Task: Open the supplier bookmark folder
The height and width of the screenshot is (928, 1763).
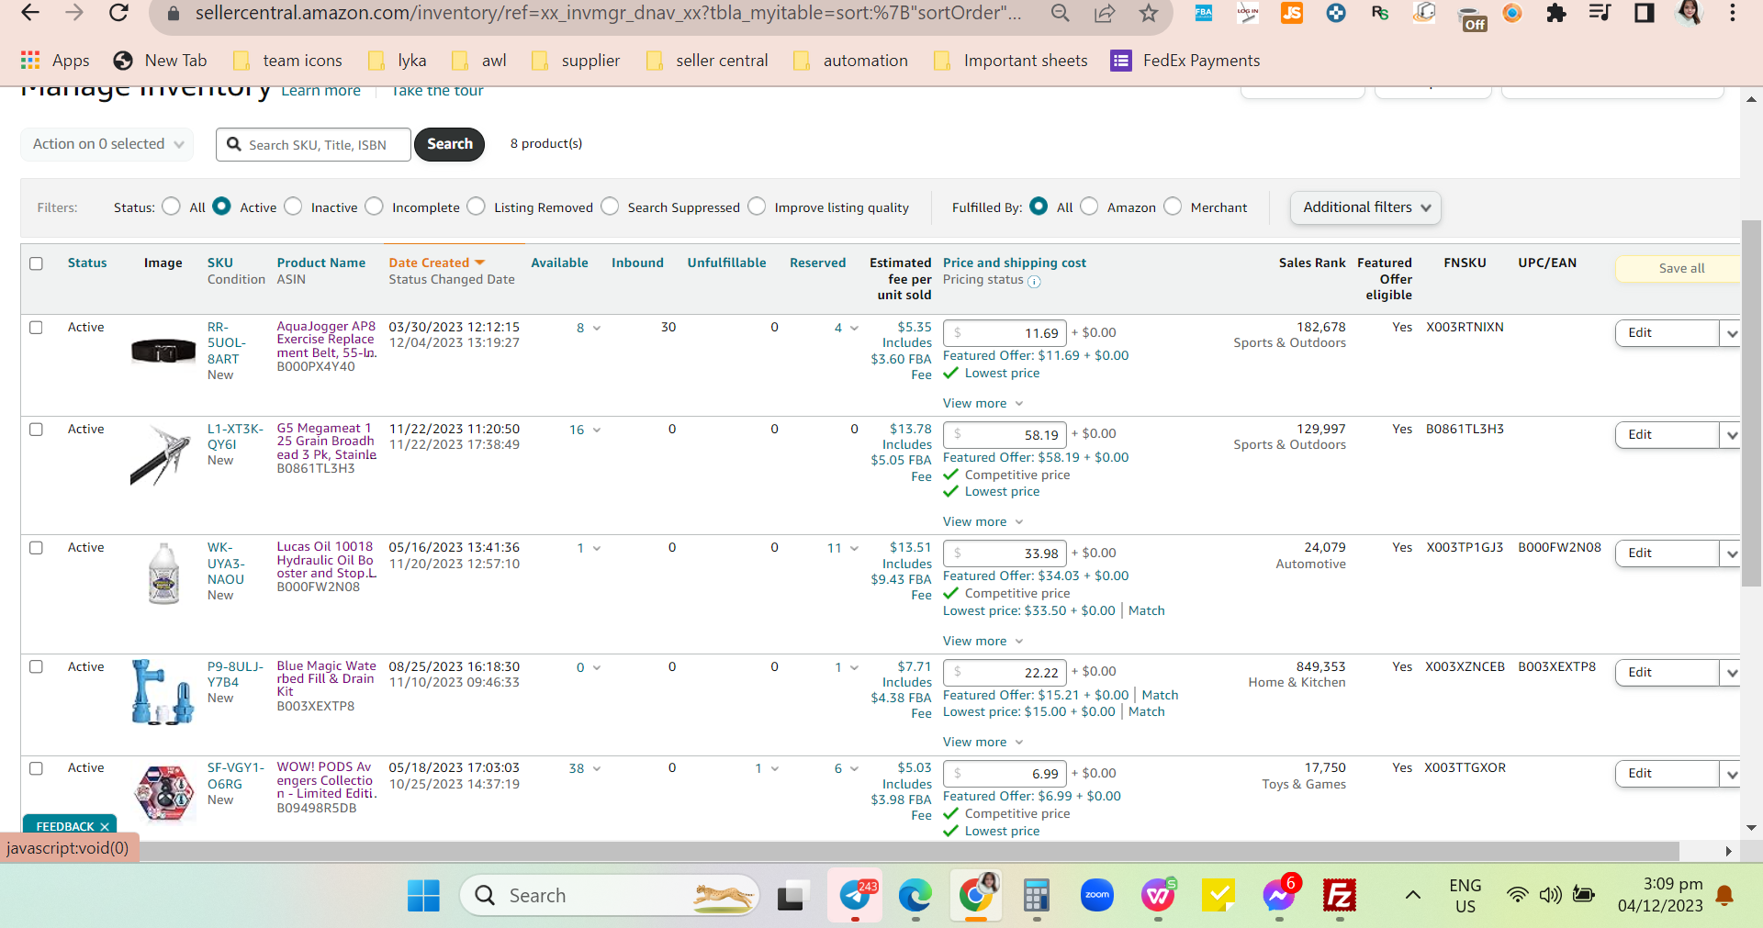Action: [x=576, y=61]
